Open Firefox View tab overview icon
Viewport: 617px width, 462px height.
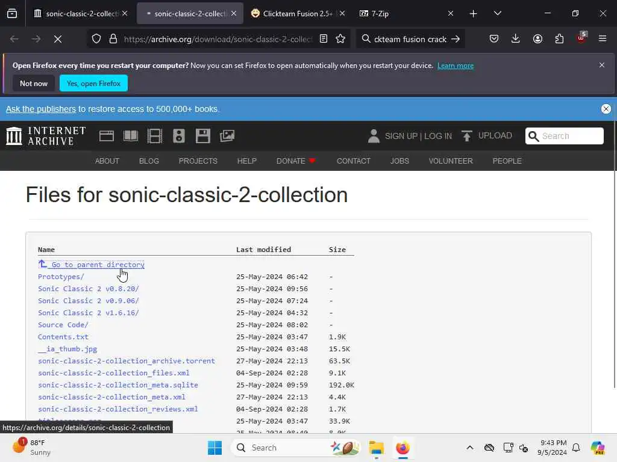[x=12, y=13]
